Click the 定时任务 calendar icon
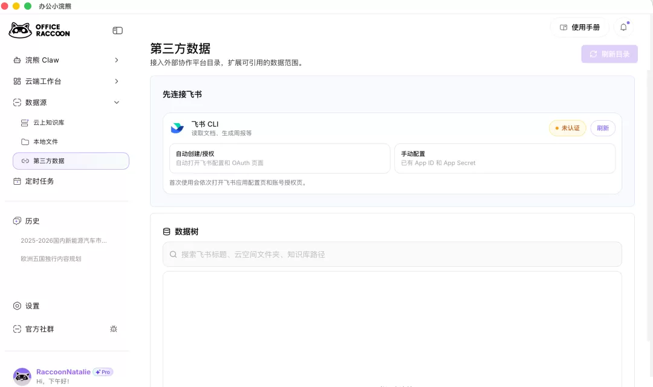The height and width of the screenshot is (387, 653). pos(17,181)
